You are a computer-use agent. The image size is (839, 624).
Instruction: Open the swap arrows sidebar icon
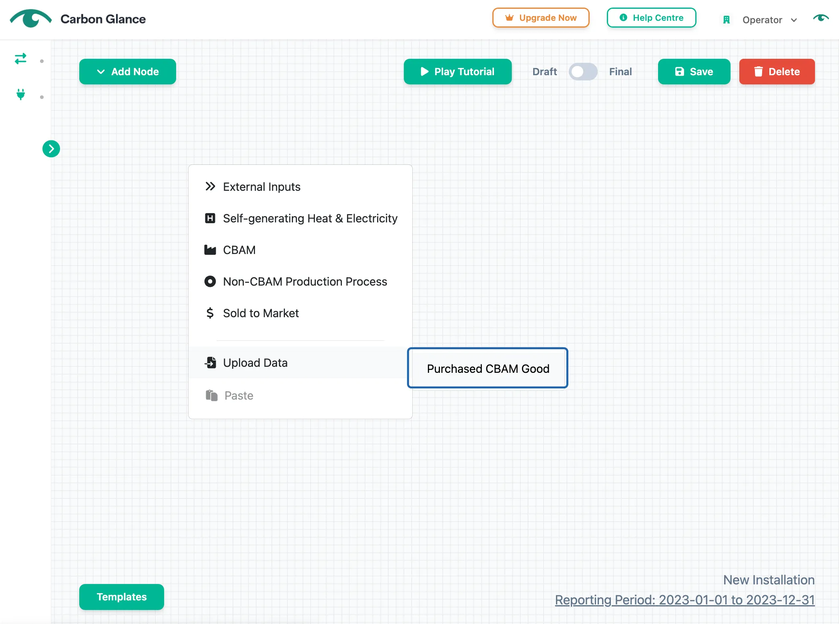click(20, 59)
